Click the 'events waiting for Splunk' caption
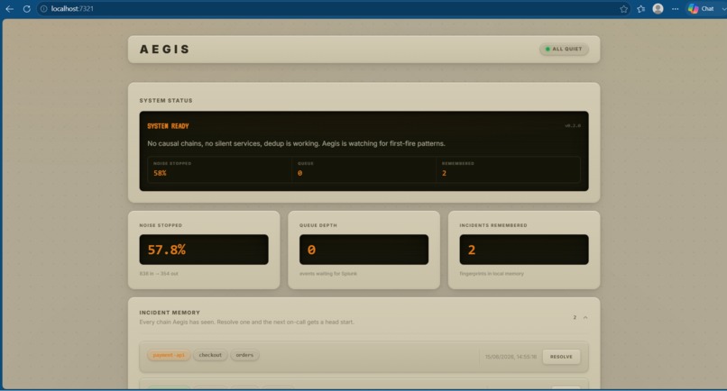The height and width of the screenshot is (391, 727). click(x=328, y=274)
